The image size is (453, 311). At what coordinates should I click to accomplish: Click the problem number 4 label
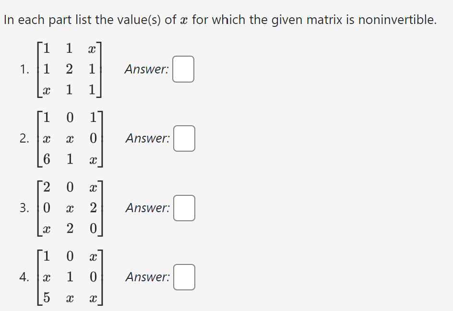(x=24, y=277)
